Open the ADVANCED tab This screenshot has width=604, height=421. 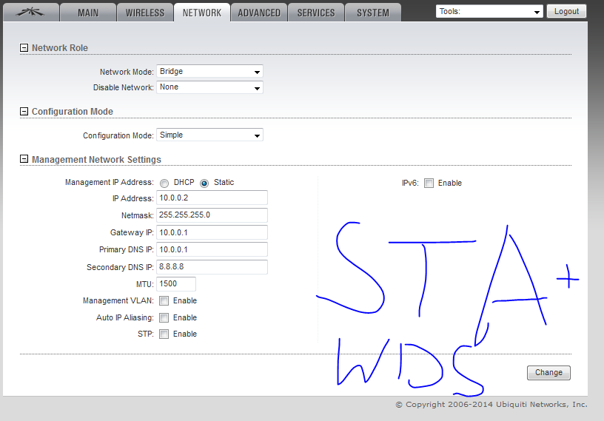click(259, 13)
